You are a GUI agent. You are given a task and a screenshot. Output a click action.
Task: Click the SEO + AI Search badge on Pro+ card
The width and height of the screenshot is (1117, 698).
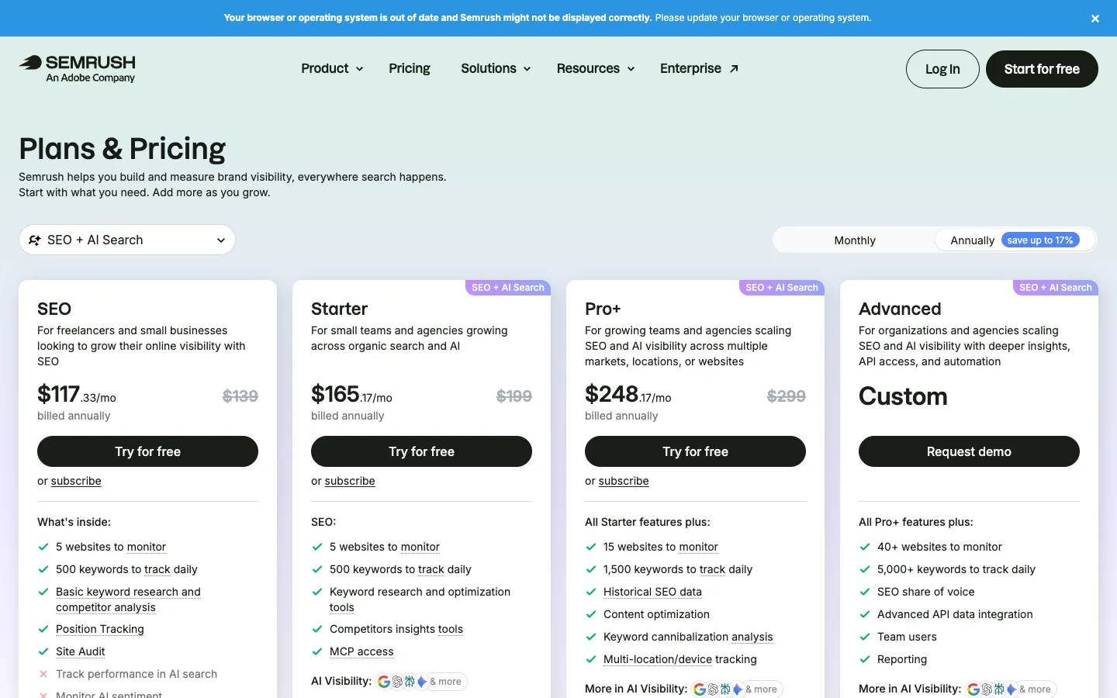[x=782, y=288]
